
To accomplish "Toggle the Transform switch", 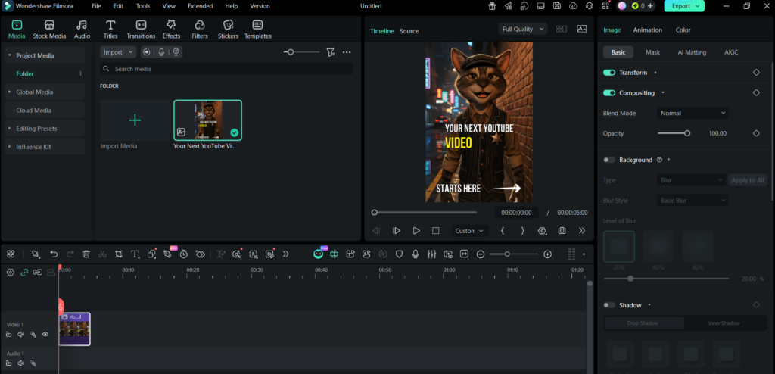I will click(x=609, y=73).
